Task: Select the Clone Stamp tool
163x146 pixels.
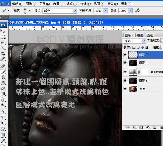Action: (3, 77)
